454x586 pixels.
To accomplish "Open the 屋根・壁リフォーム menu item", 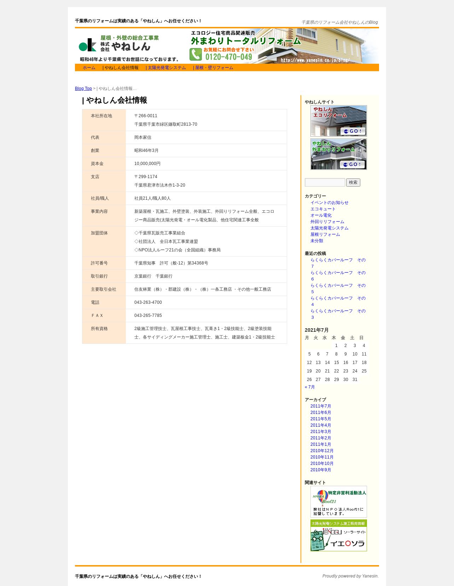I will pyautogui.click(x=213, y=68).
